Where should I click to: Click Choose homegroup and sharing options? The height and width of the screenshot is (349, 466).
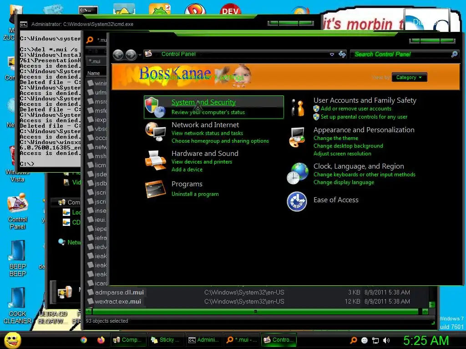[x=220, y=141]
